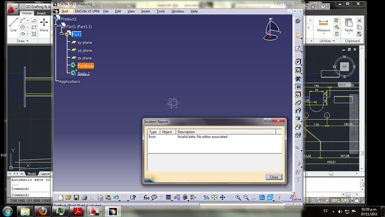Close the Incident Report dialog
Viewport: 385px width, 217px height.
tap(273, 177)
